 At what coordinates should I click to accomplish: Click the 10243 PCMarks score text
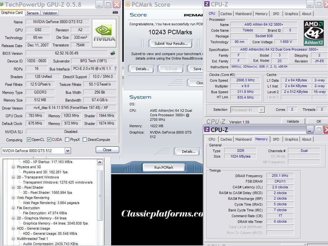pos(170,32)
